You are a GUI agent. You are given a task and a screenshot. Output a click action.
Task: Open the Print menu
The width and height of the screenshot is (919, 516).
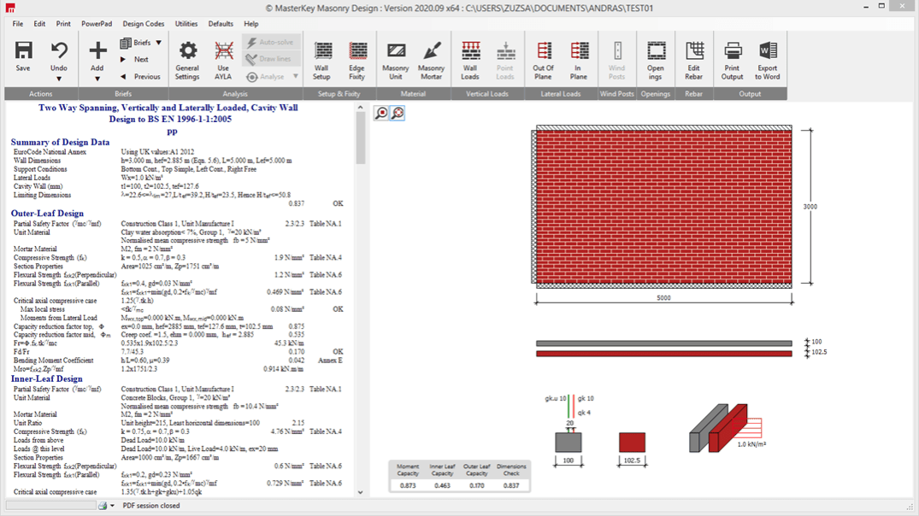tap(63, 24)
